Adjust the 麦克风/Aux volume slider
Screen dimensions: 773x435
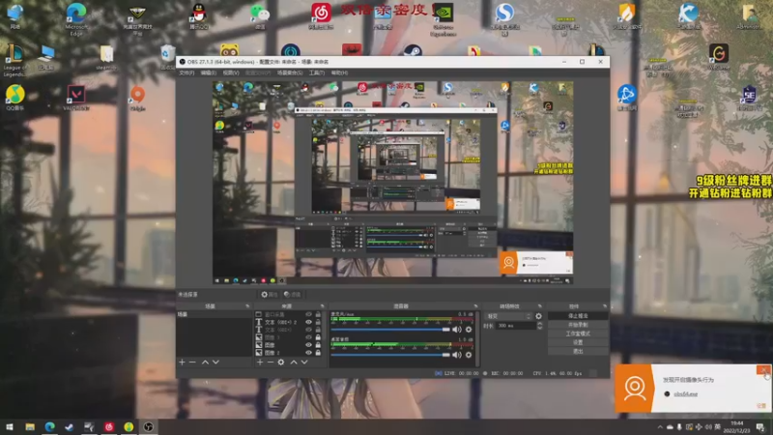pyautogui.click(x=390, y=330)
